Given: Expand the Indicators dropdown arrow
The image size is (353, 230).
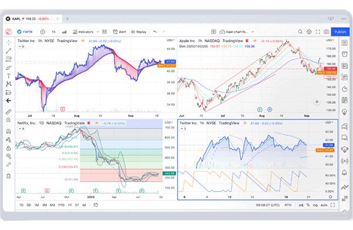Looking at the screenshot, I should click(x=98, y=32).
